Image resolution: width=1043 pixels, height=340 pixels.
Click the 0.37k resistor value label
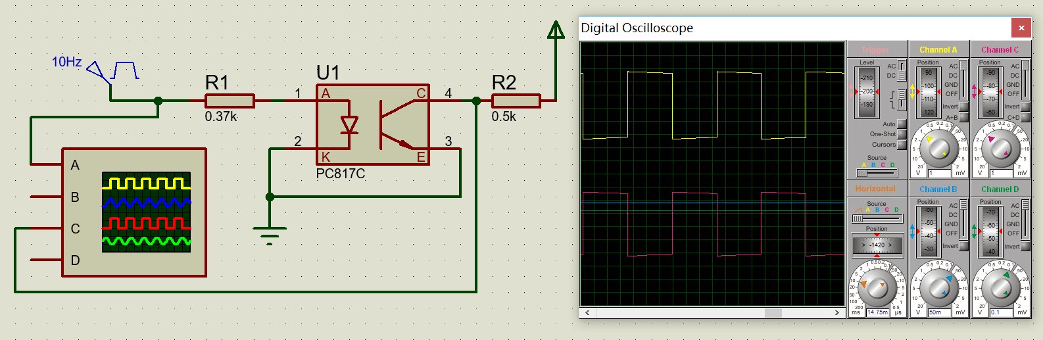[x=221, y=116]
